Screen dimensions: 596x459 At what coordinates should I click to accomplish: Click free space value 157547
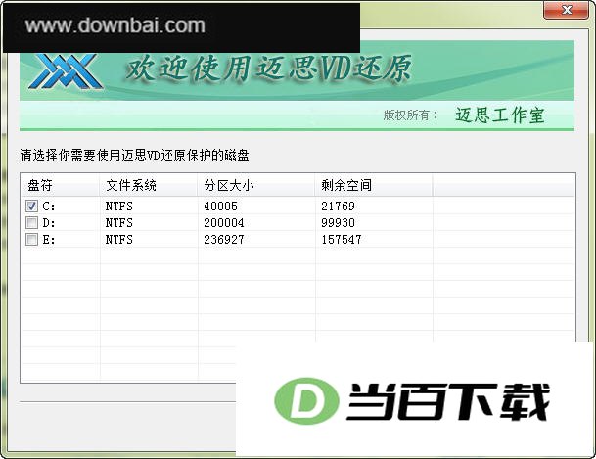(x=342, y=240)
